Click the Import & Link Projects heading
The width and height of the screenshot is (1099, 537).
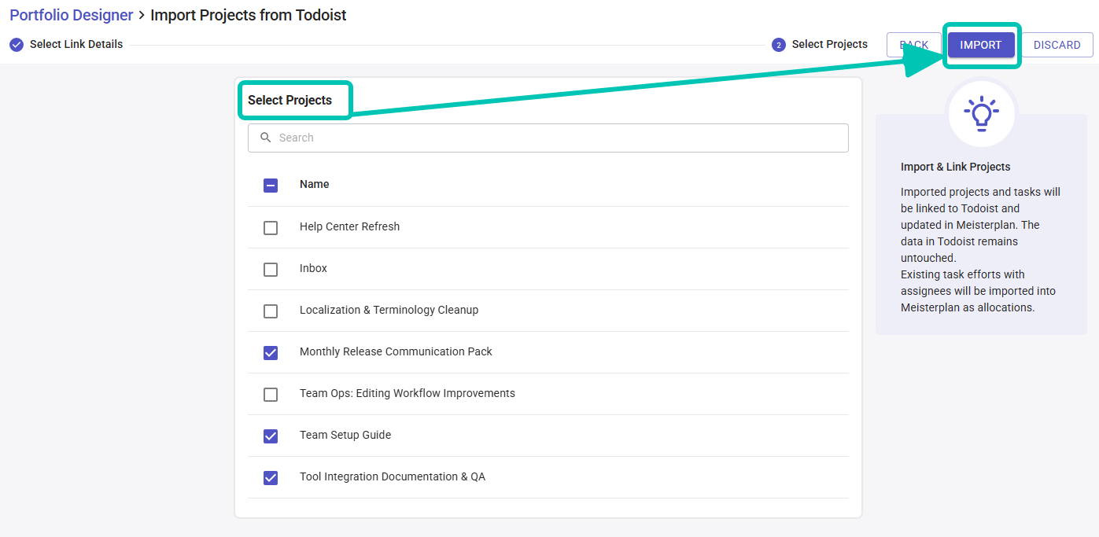coord(956,167)
